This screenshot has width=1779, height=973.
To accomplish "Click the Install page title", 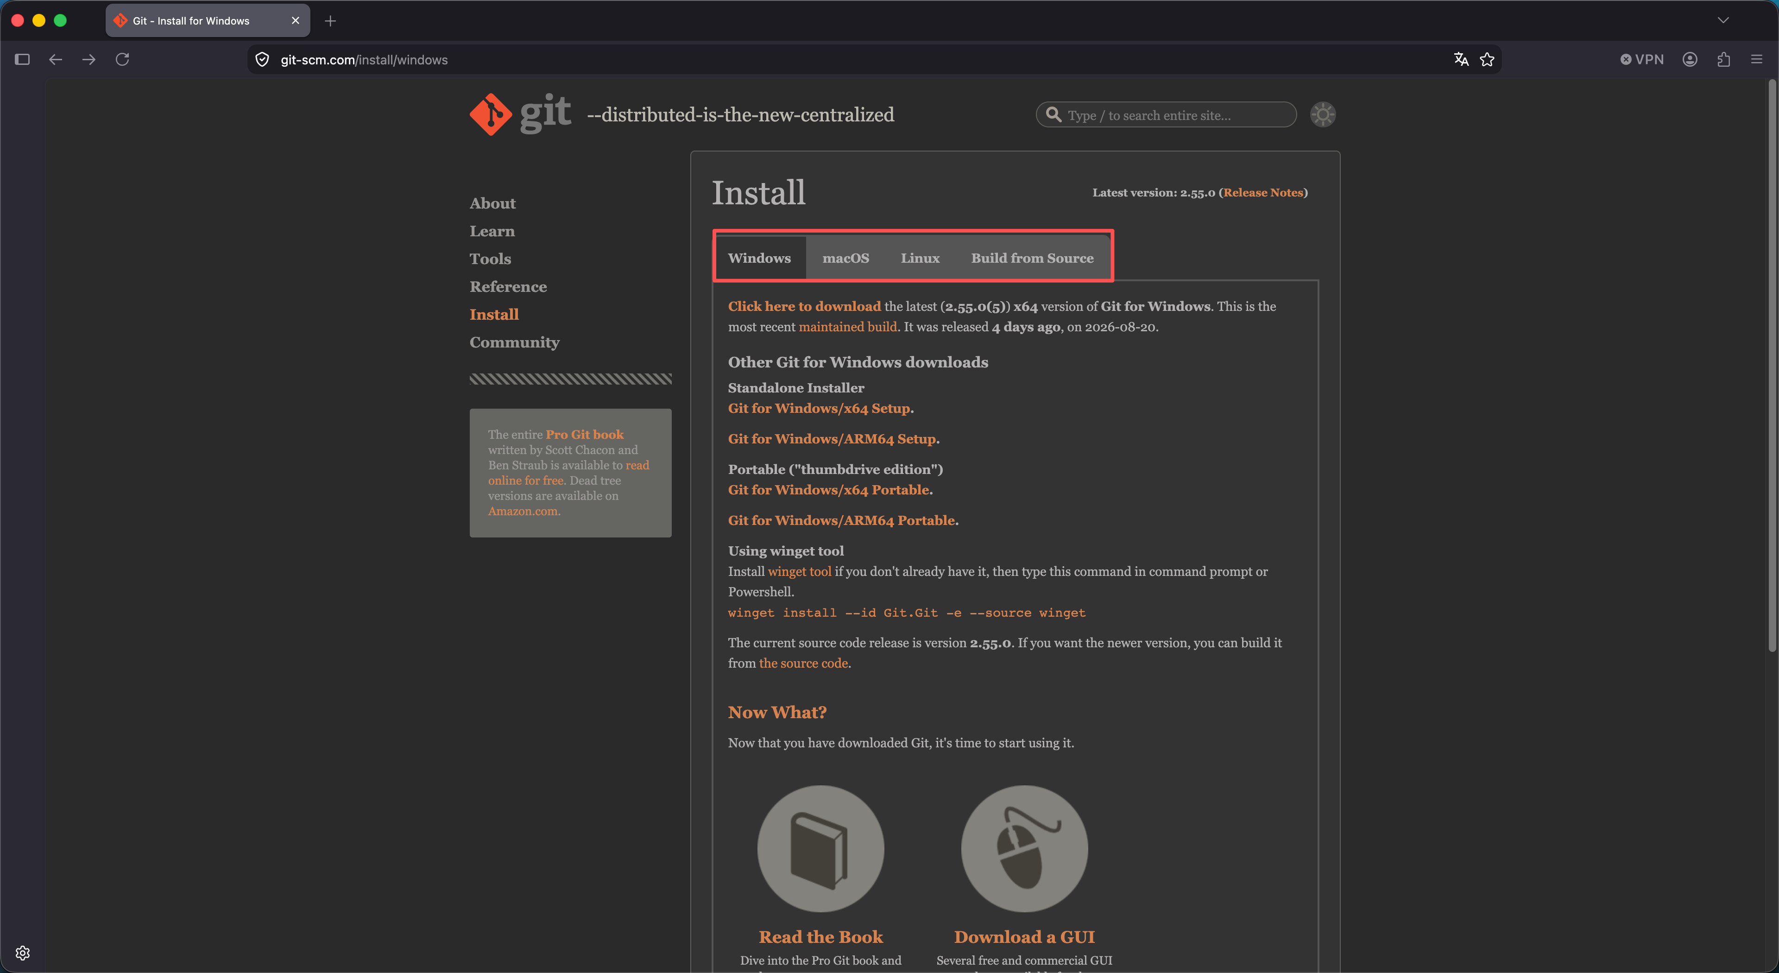I will pos(758,193).
